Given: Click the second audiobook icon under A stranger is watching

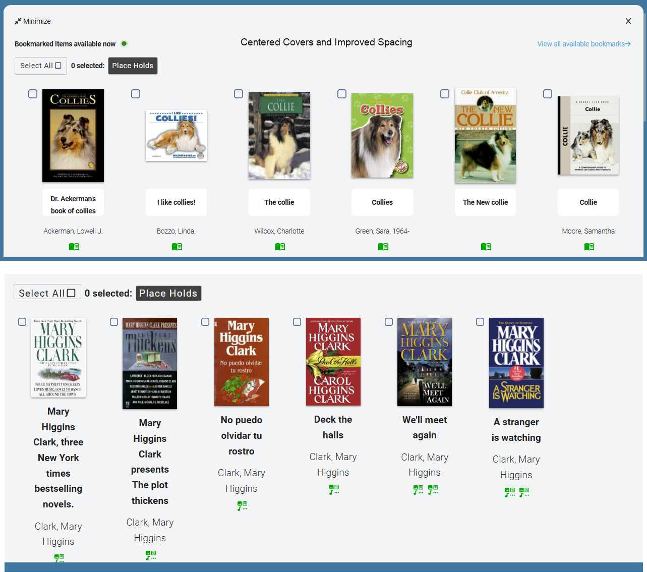Looking at the screenshot, I should [524, 492].
